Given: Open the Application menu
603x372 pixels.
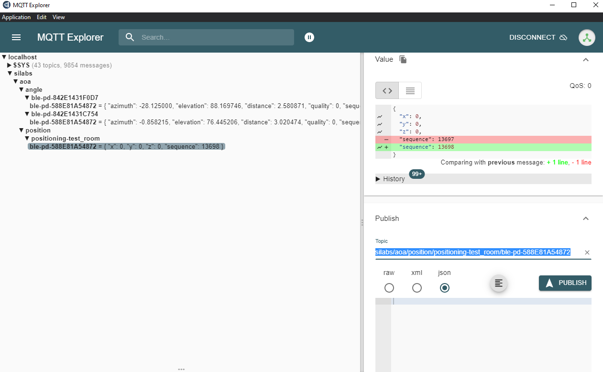Looking at the screenshot, I should coord(16,17).
